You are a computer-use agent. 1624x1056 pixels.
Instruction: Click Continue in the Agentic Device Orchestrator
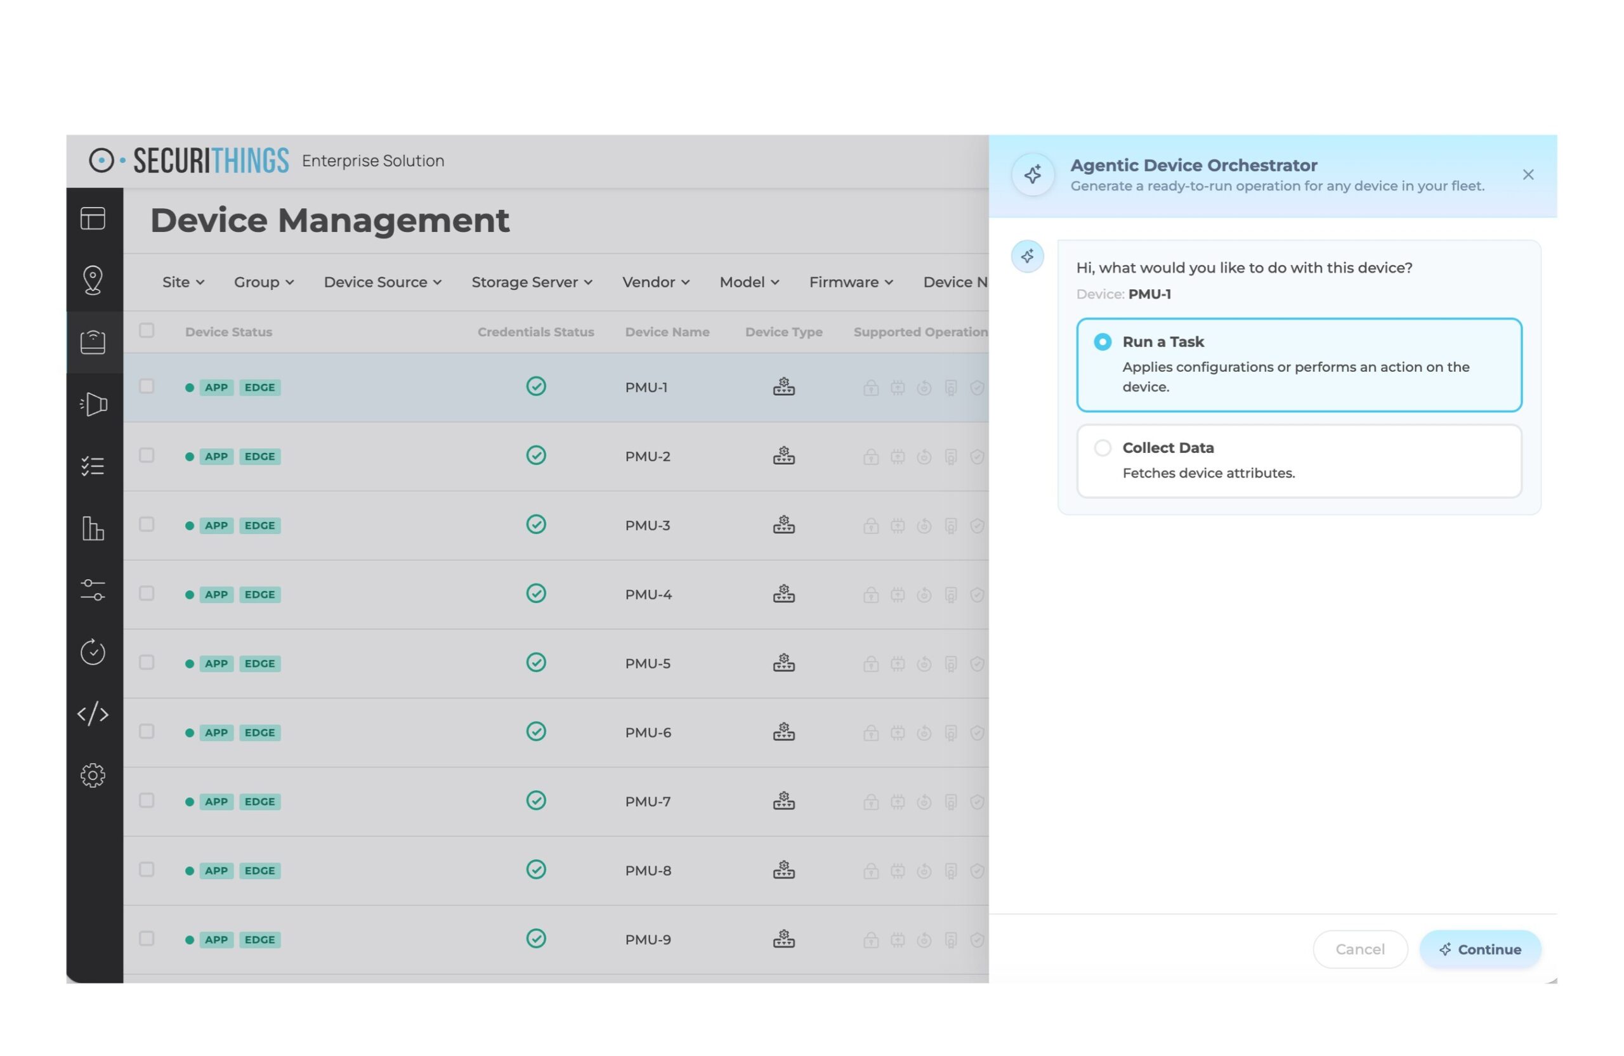pos(1479,949)
